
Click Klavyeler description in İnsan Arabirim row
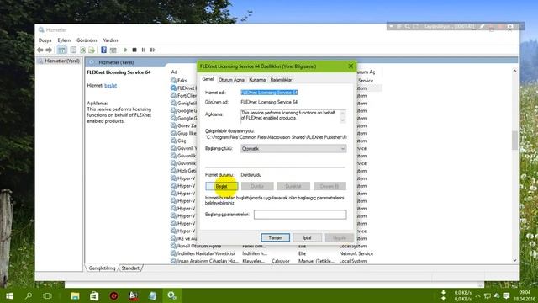253,261
